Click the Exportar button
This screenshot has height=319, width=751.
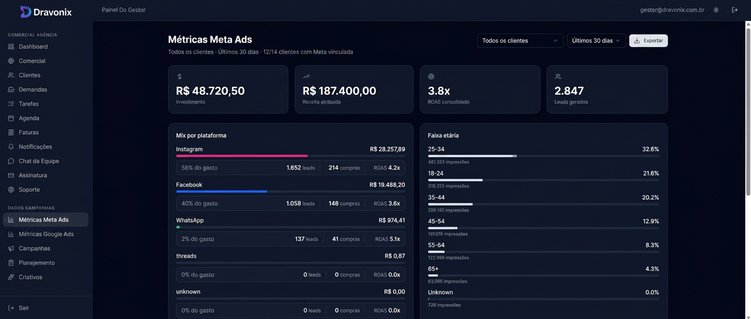click(x=648, y=41)
